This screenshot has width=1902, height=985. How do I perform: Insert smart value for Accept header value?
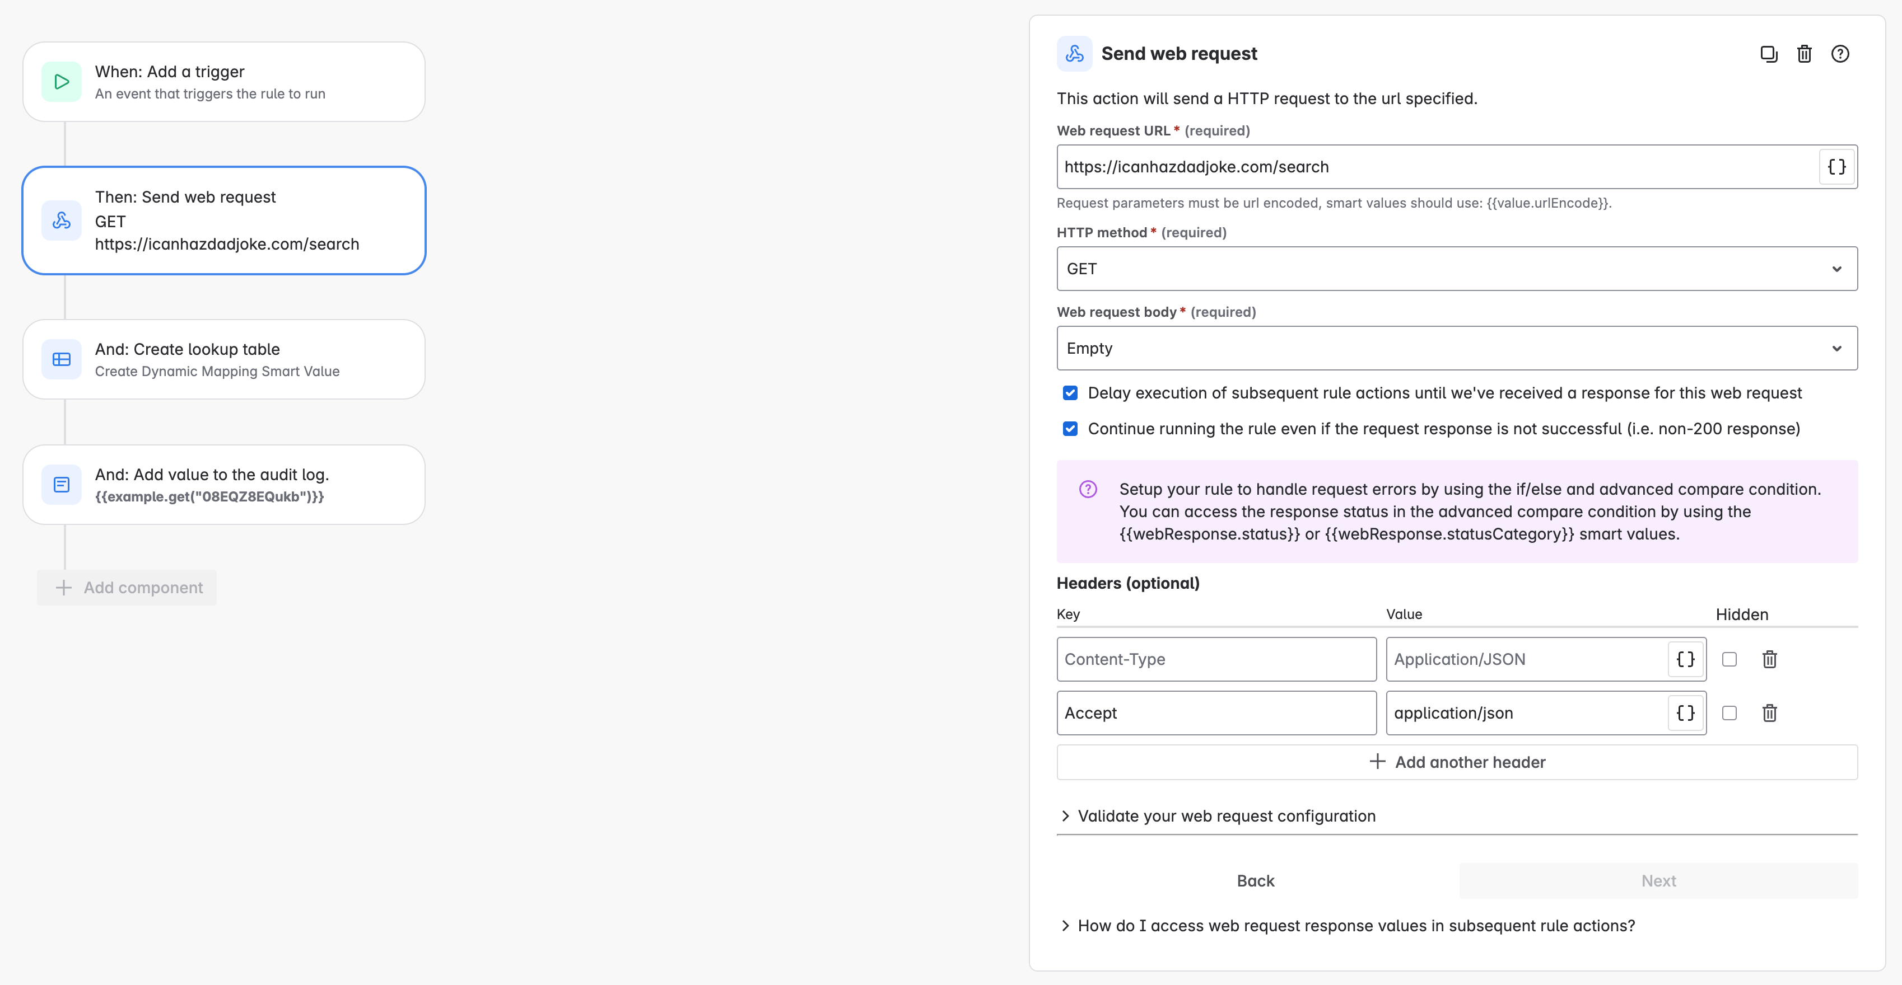1686,713
